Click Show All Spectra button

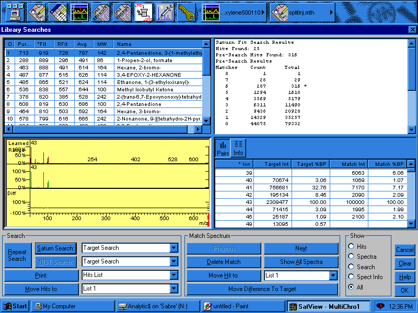point(301,262)
